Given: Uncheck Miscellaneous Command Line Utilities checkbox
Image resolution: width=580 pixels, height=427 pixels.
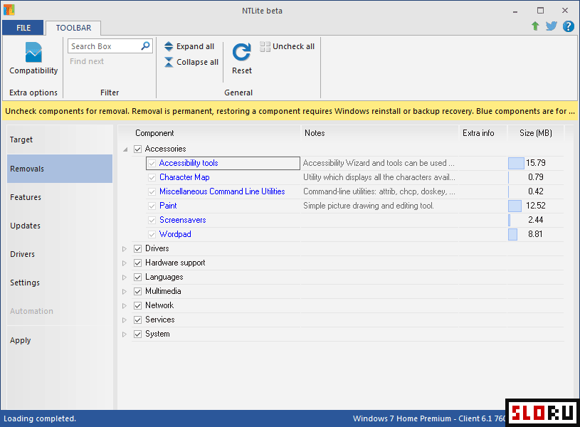Looking at the screenshot, I should point(152,191).
